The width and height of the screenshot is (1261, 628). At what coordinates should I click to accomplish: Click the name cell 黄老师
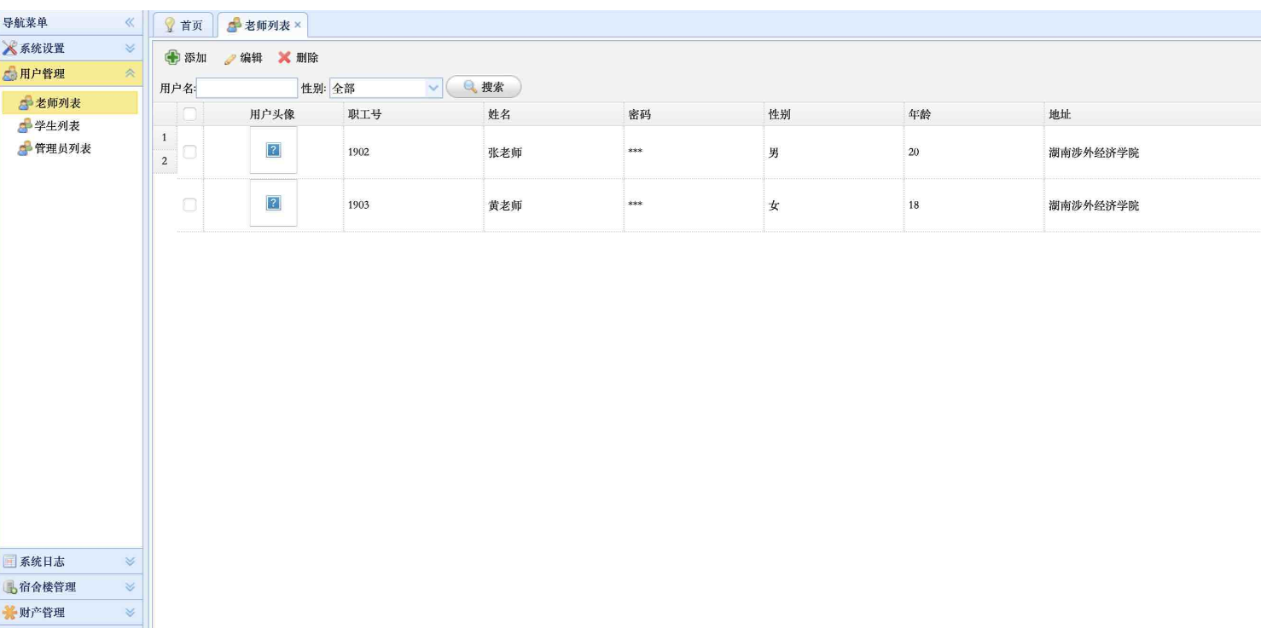(553, 205)
